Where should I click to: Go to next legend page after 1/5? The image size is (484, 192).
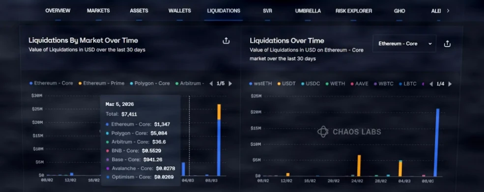[230, 83]
